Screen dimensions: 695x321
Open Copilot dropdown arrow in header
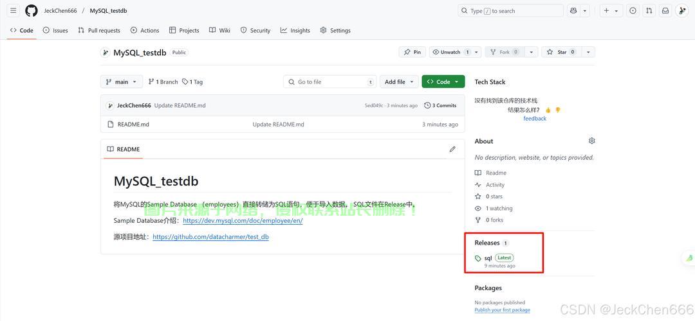[585, 11]
